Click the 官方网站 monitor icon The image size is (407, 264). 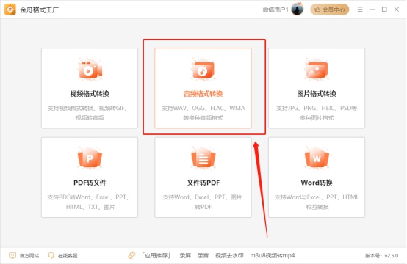[x=12, y=255]
